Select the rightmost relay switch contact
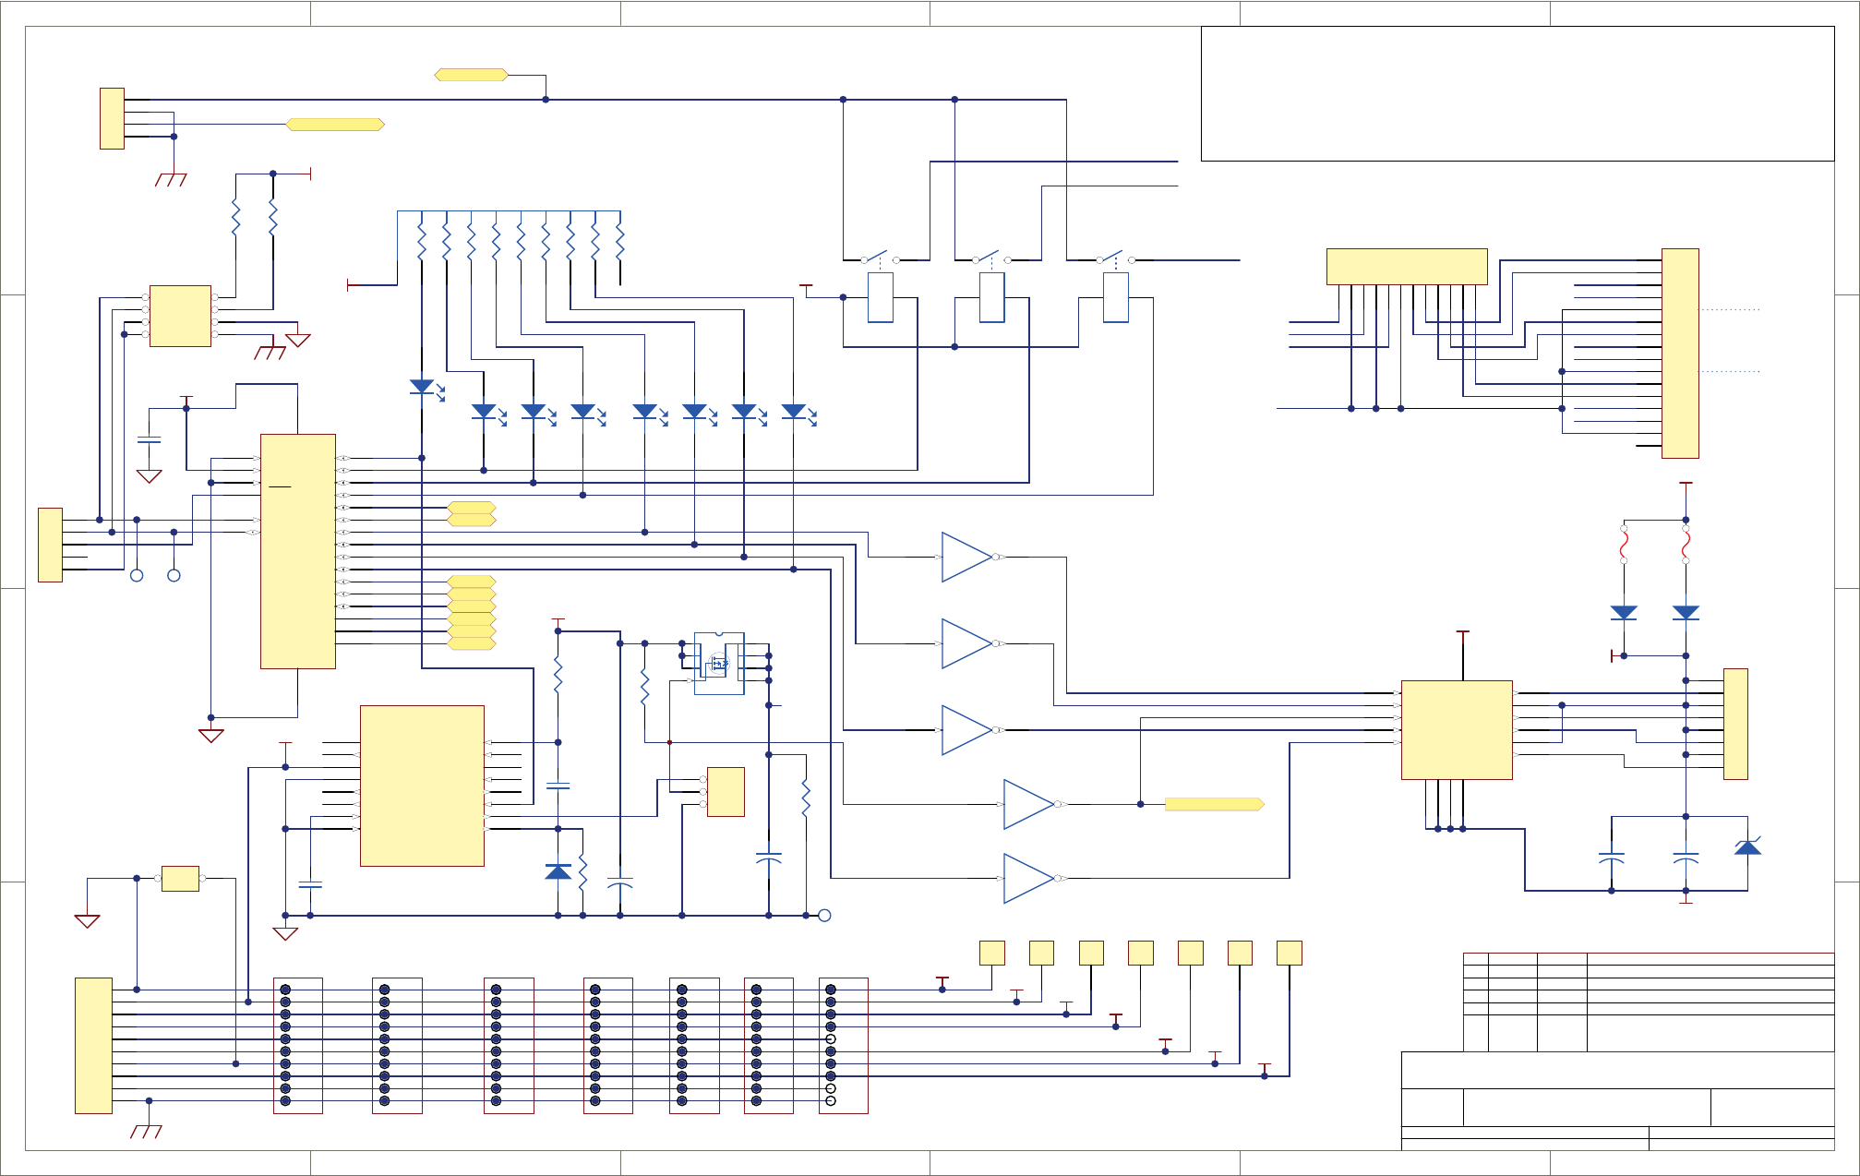 (x=1115, y=258)
